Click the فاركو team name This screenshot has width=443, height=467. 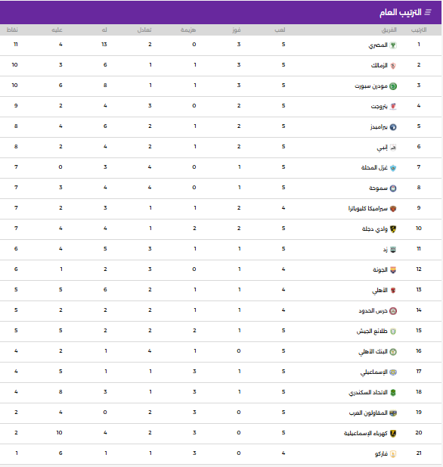[x=381, y=454]
